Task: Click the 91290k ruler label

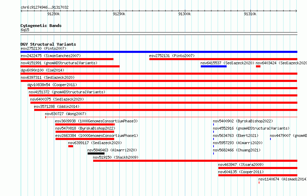Action: tap(119, 14)
